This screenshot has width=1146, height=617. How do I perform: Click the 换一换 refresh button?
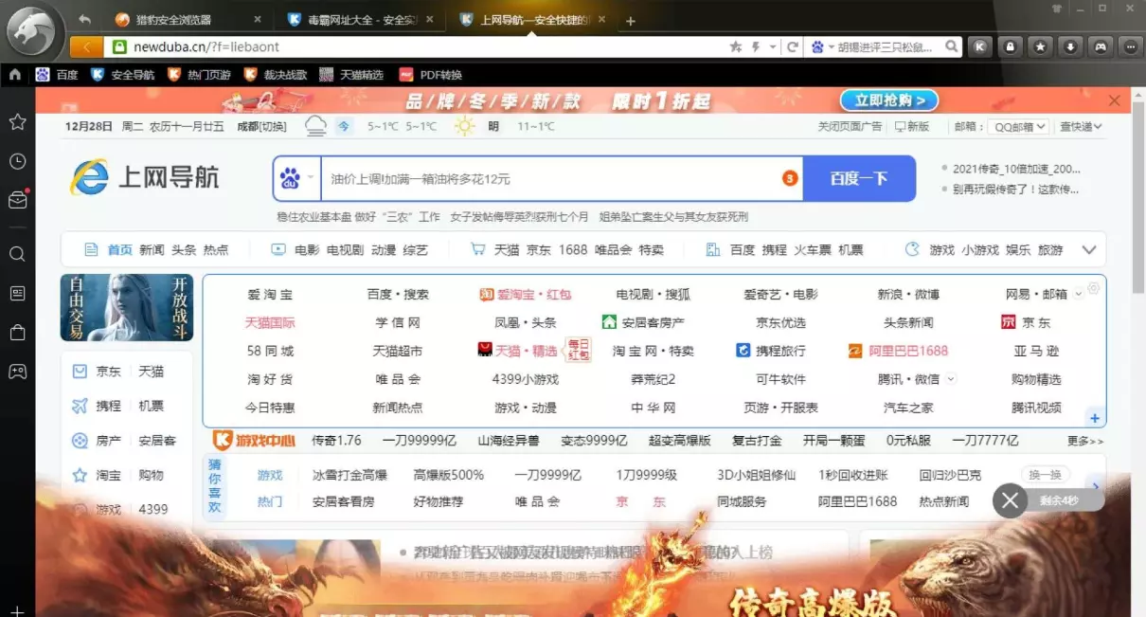click(x=1046, y=475)
